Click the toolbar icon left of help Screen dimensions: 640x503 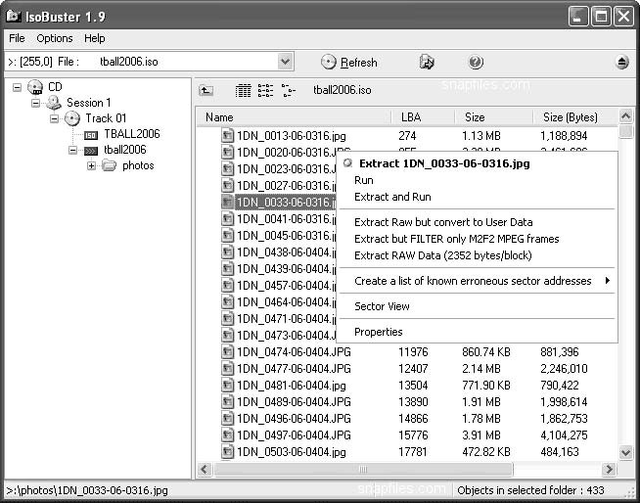427,62
